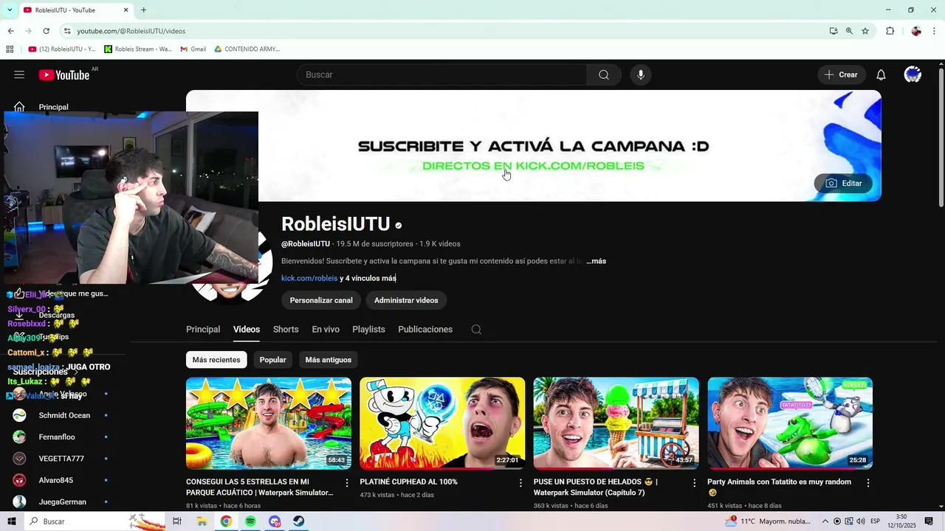Open the YouTube hamburger guide menu
945x531 pixels.
pos(19,74)
